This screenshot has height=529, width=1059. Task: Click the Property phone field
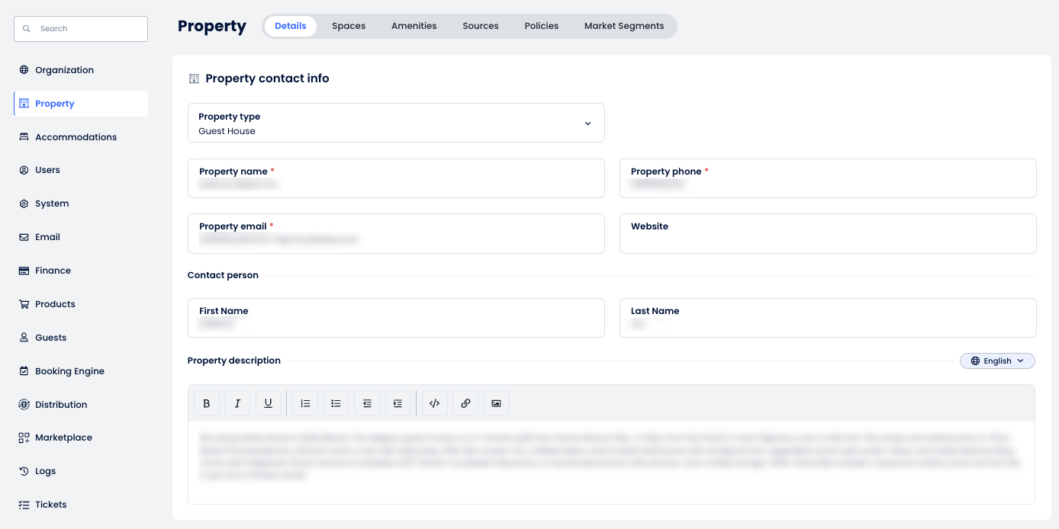click(828, 178)
